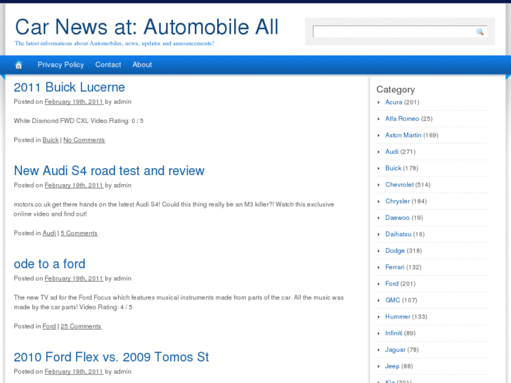Select Daihatsu in Category sidebar

click(x=399, y=234)
